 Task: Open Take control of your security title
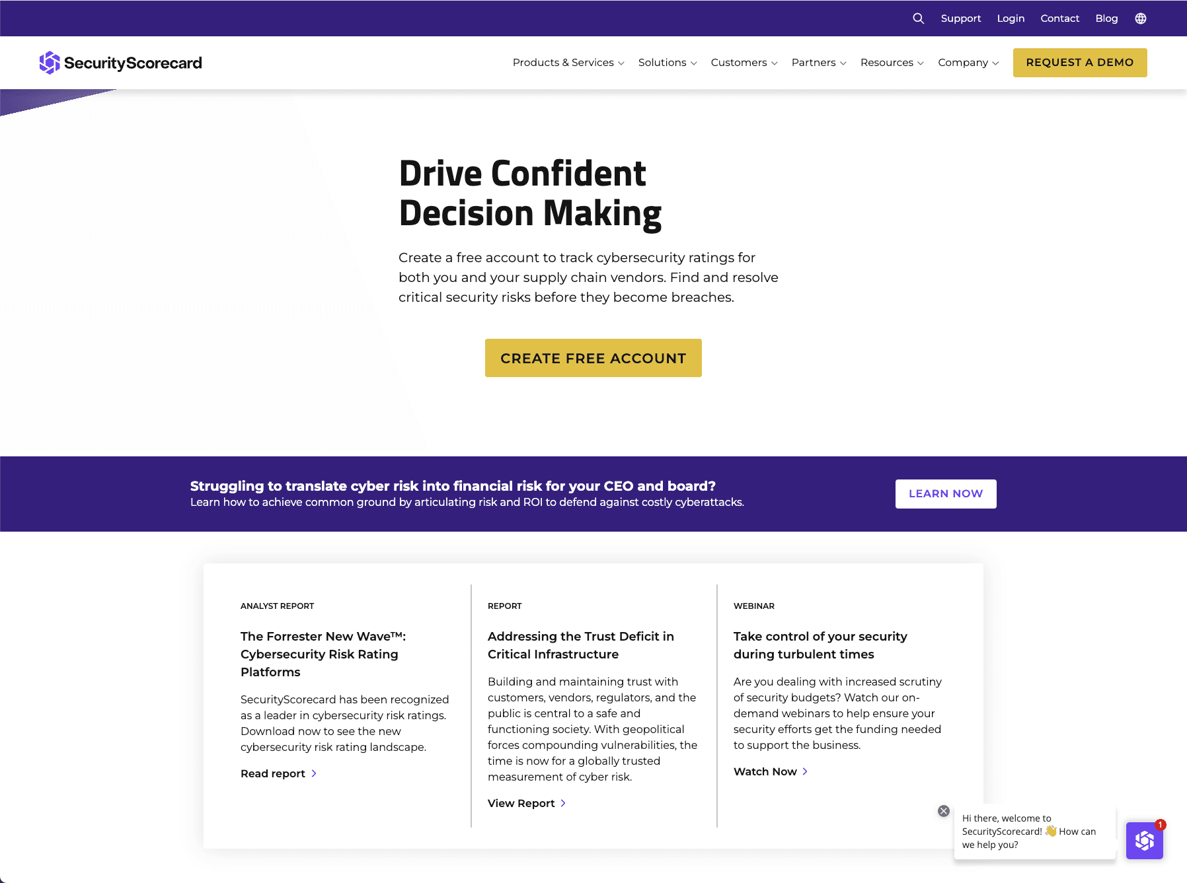(x=820, y=645)
